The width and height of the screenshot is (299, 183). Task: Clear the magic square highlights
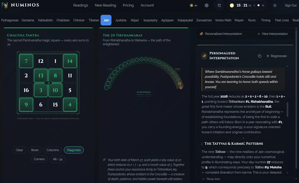click(x=19, y=150)
